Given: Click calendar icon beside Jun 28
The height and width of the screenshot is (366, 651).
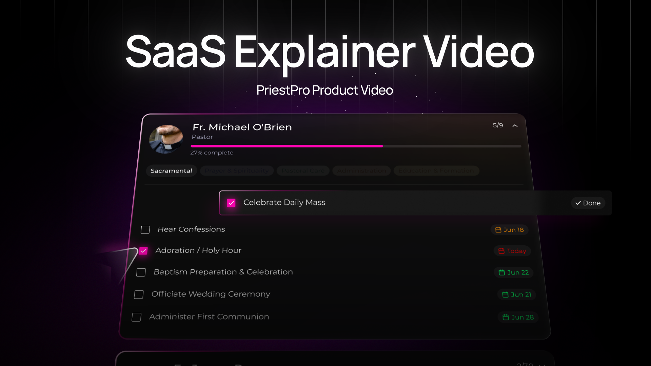Looking at the screenshot, I should point(506,317).
